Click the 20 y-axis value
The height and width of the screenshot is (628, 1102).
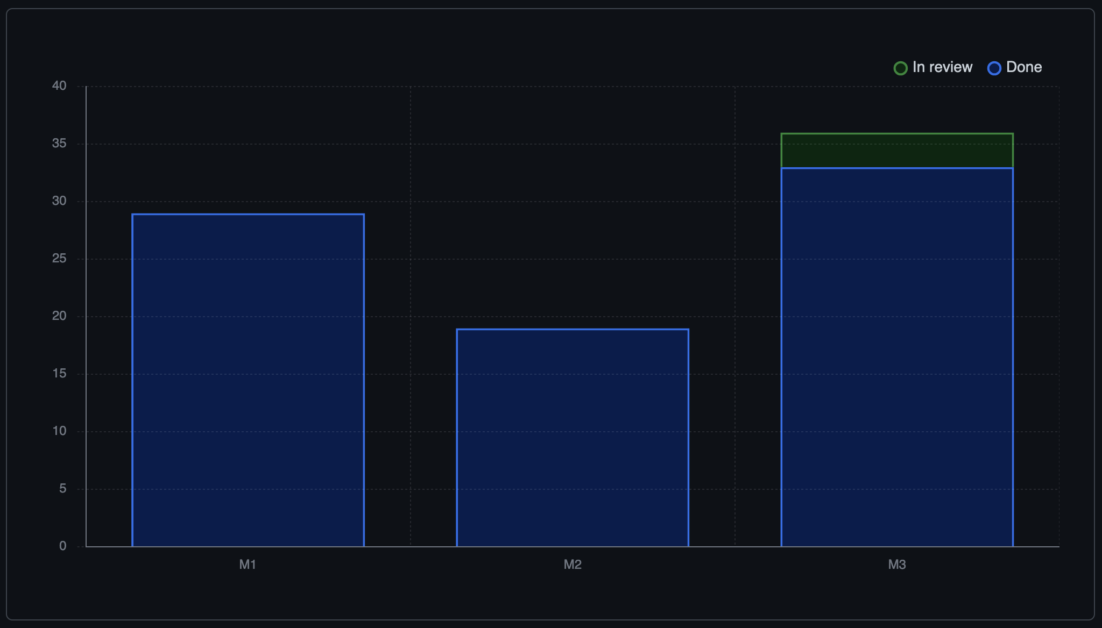coord(59,316)
